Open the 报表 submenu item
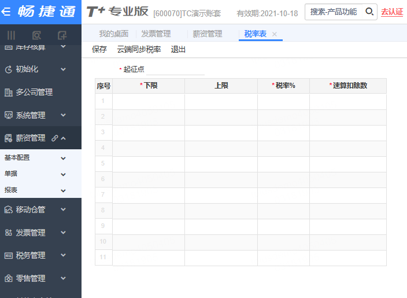 point(11,190)
